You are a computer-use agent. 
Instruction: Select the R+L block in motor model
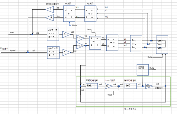point(92,86)
